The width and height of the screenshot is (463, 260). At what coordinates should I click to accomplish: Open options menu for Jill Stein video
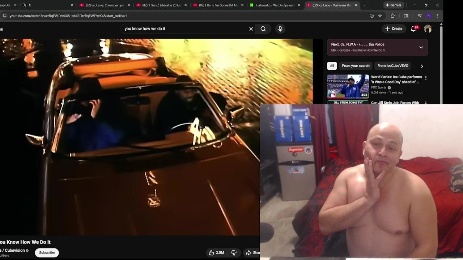(x=426, y=103)
